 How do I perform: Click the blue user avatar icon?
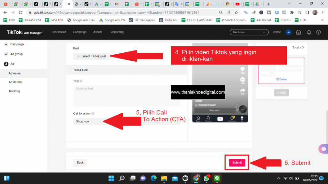tap(288, 32)
